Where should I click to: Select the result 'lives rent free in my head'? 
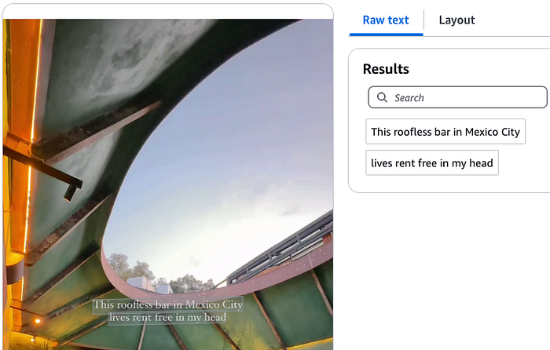click(432, 162)
